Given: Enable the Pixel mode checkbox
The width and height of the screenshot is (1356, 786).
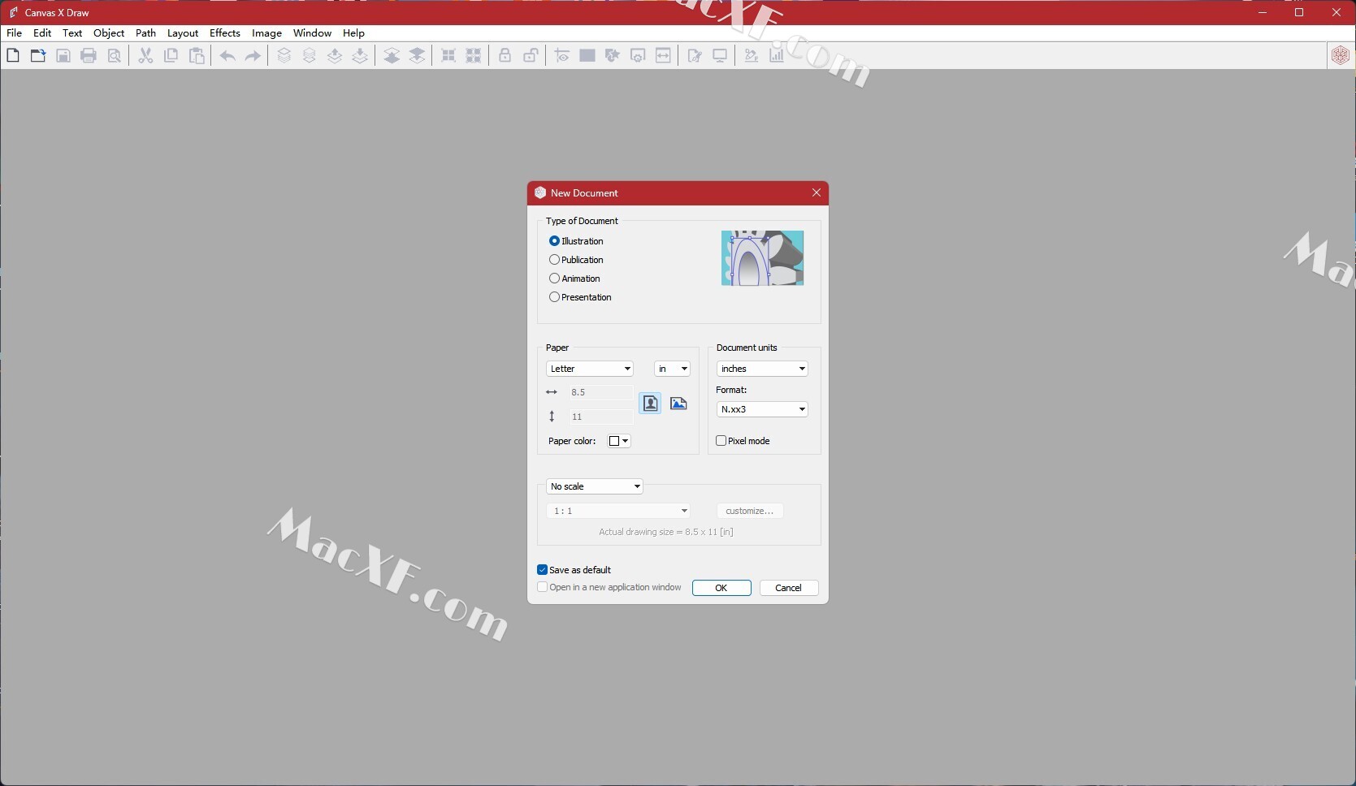Looking at the screenshot, I should tap(743, 441).
